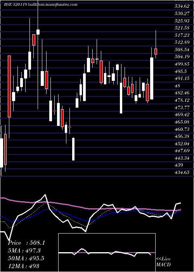194x272 pixels.
Task: Click the 534.62 price axis label
Action: (x=182, y=6)
